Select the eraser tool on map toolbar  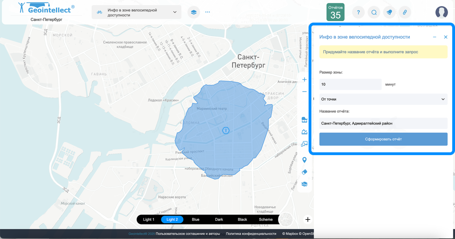[304, 172]
